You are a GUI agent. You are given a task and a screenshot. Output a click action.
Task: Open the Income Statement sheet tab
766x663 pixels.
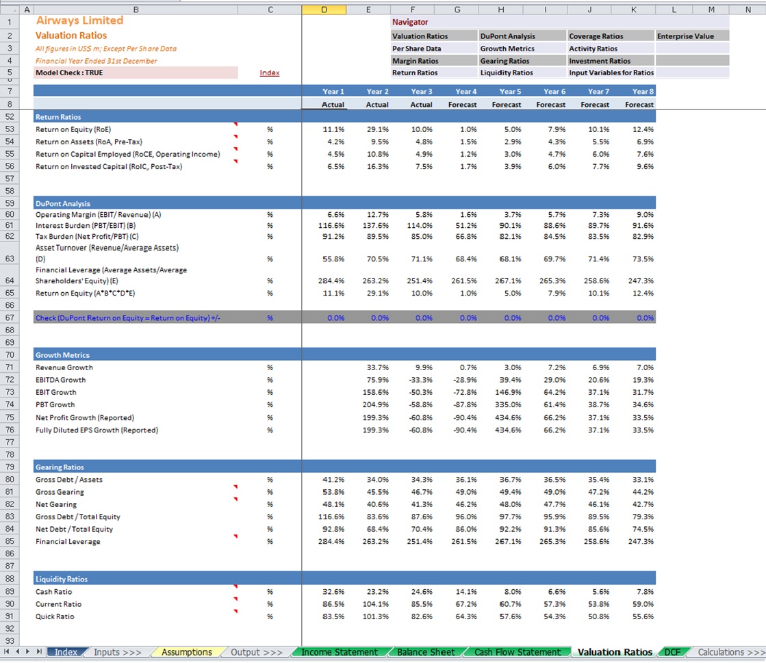tap(339, 652)
